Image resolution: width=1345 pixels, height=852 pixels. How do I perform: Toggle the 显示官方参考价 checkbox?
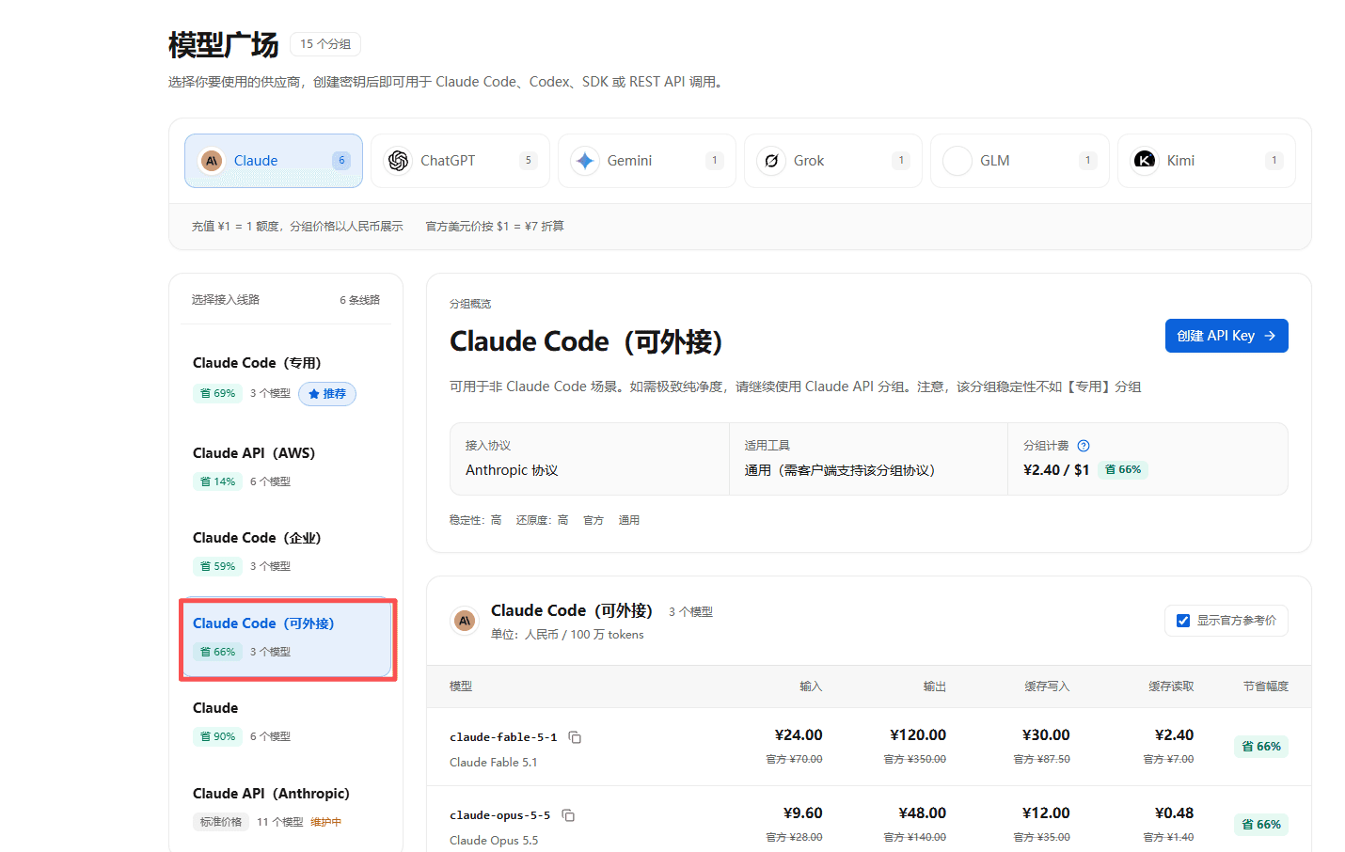1183,621
